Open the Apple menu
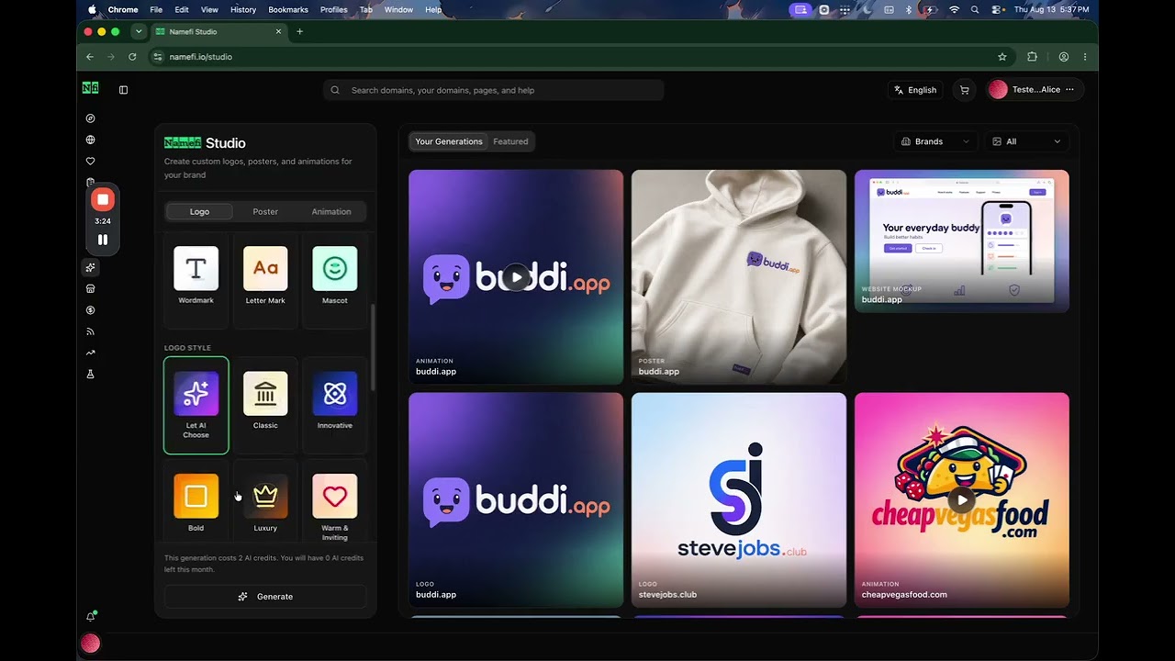 92,9
